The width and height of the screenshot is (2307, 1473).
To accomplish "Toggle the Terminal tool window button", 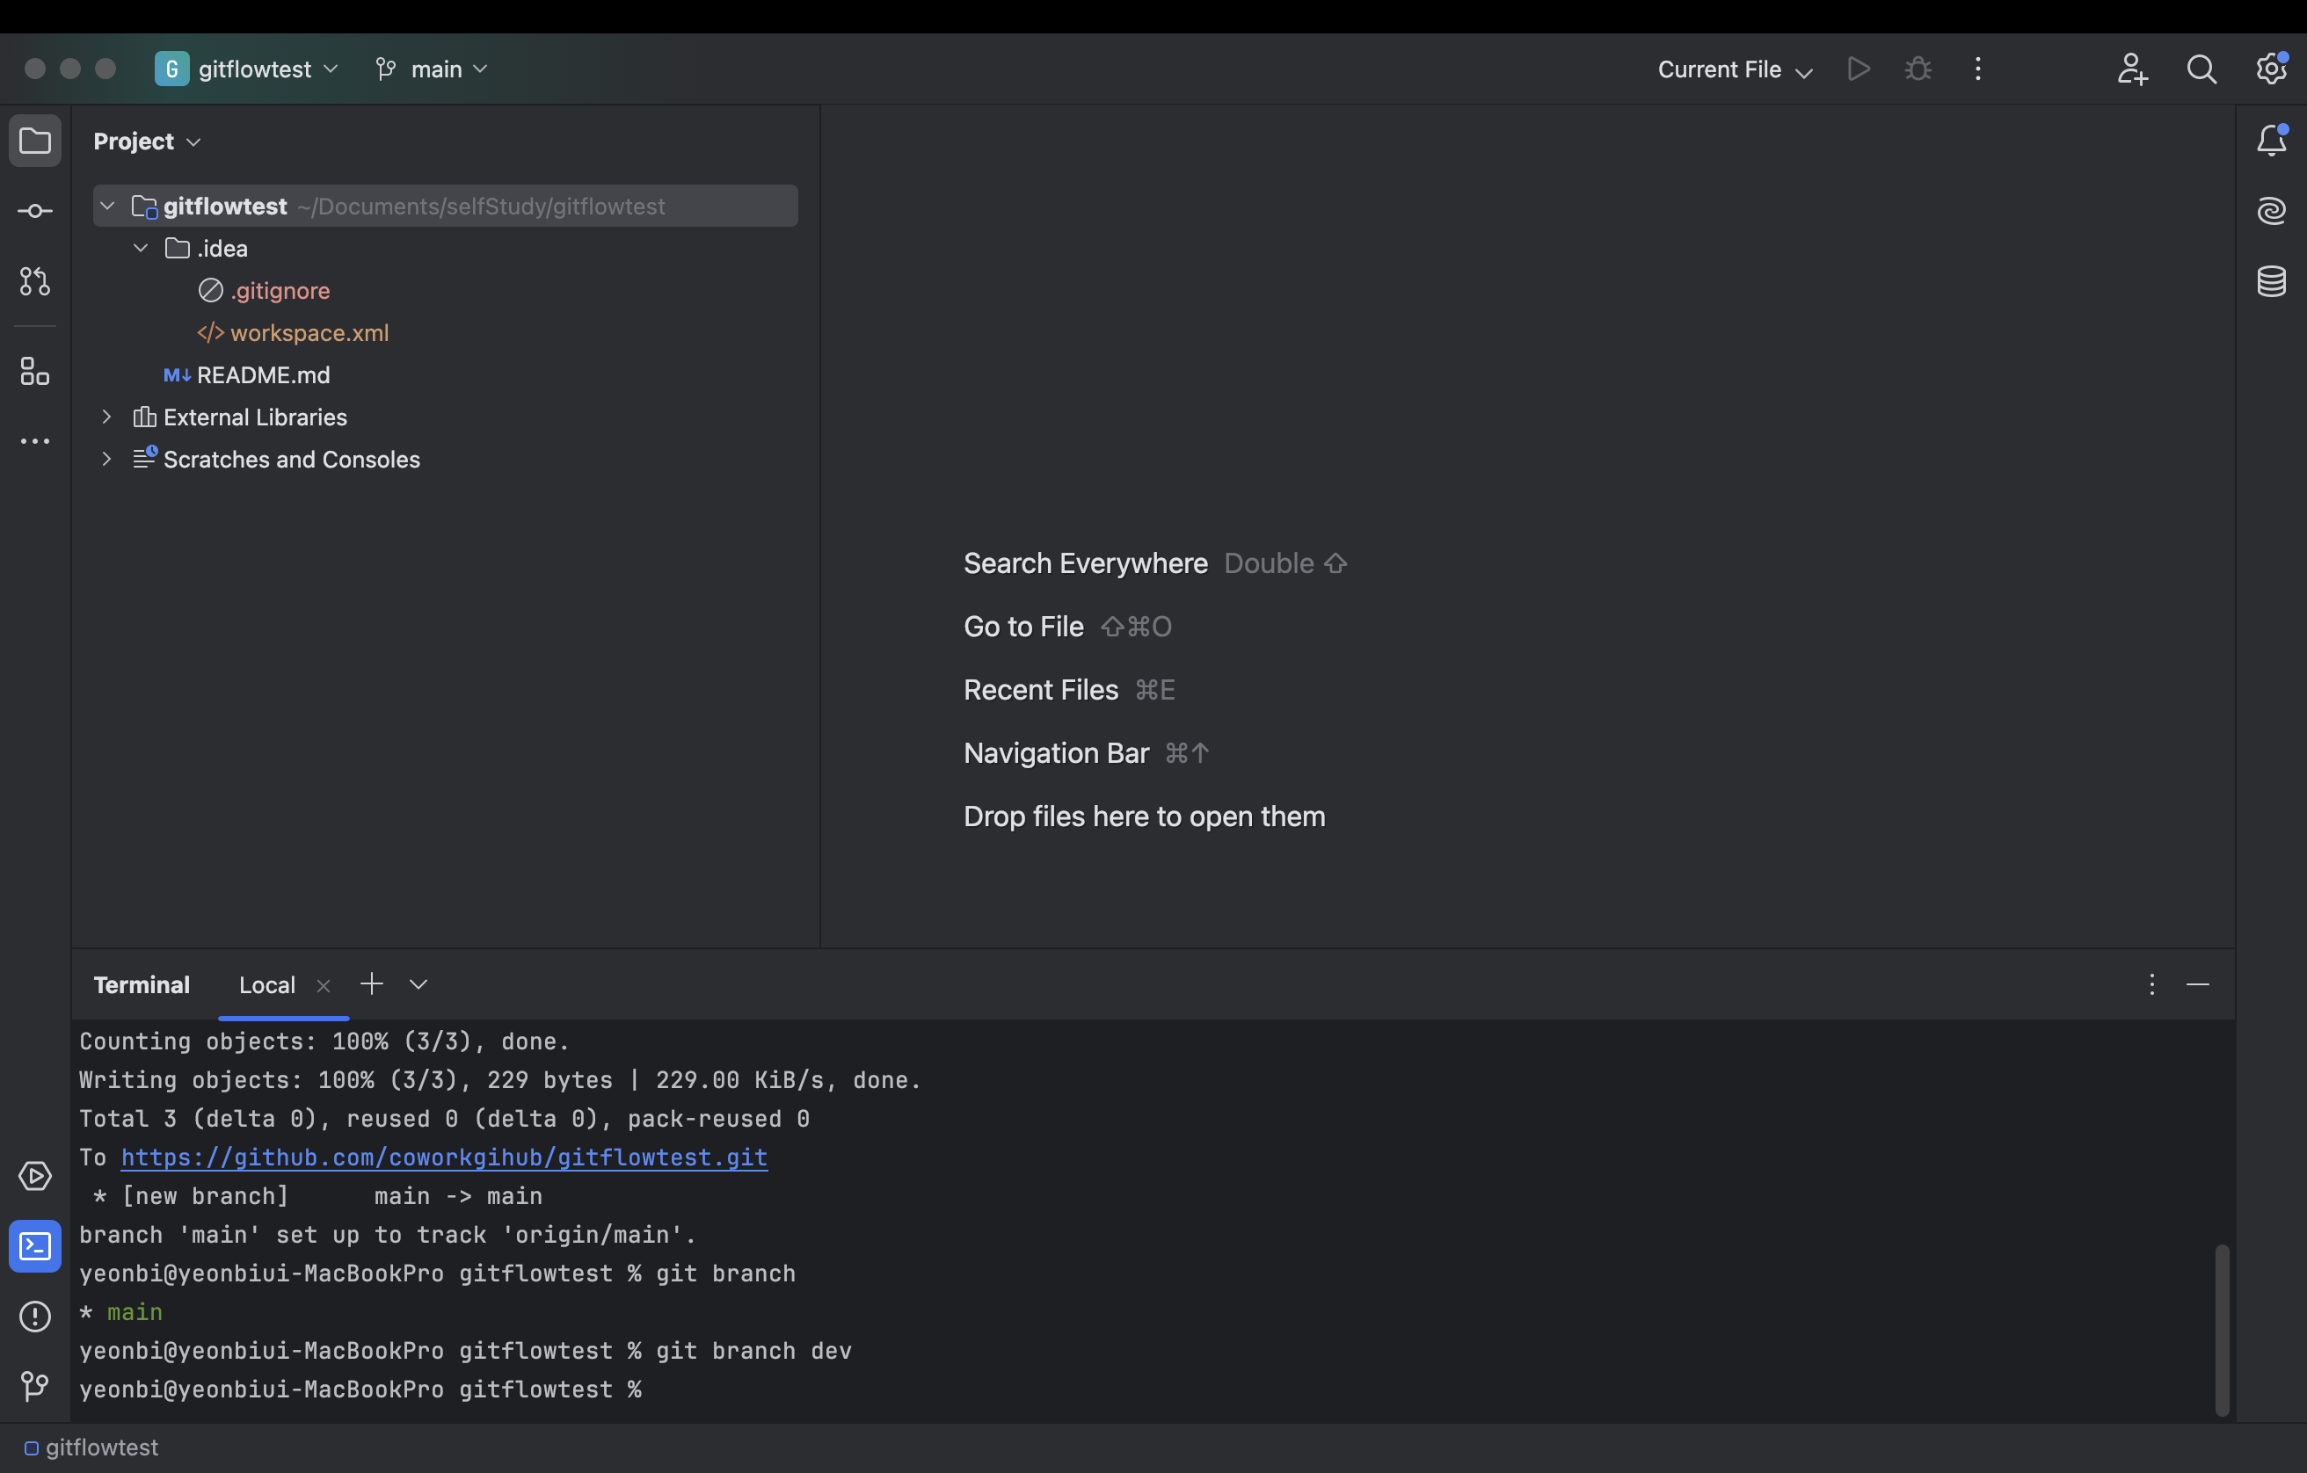I will (x=35, y=1246).
